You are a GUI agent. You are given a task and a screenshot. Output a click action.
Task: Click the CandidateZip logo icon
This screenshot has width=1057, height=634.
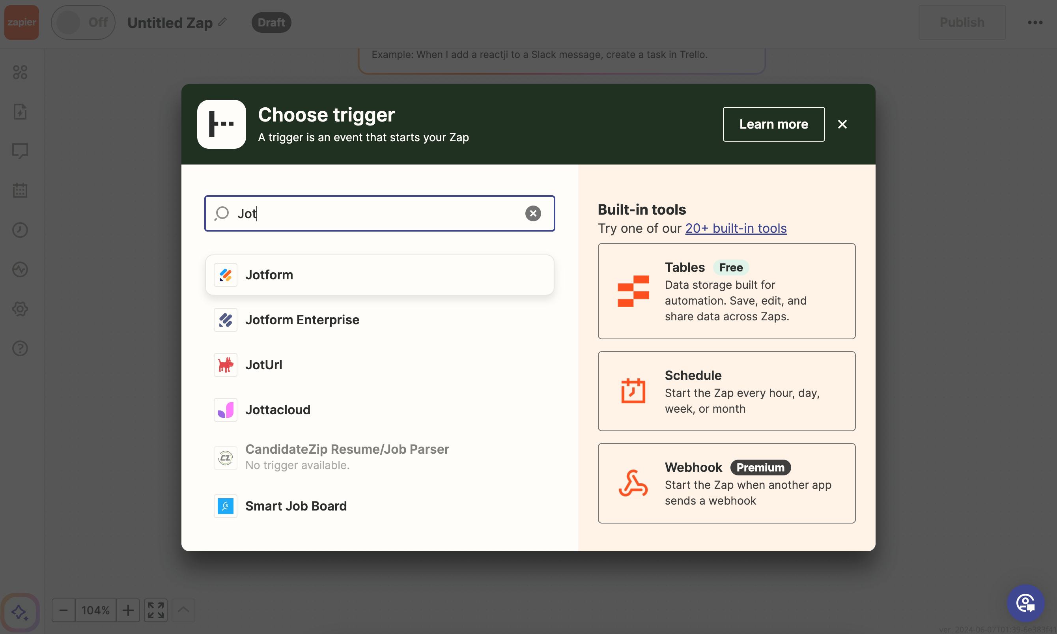click(x=226, y=458)
